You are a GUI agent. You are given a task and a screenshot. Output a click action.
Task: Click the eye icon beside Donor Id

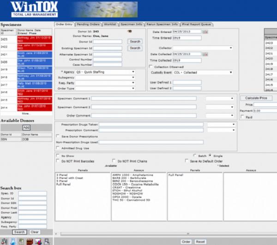(x=130, y=31)
